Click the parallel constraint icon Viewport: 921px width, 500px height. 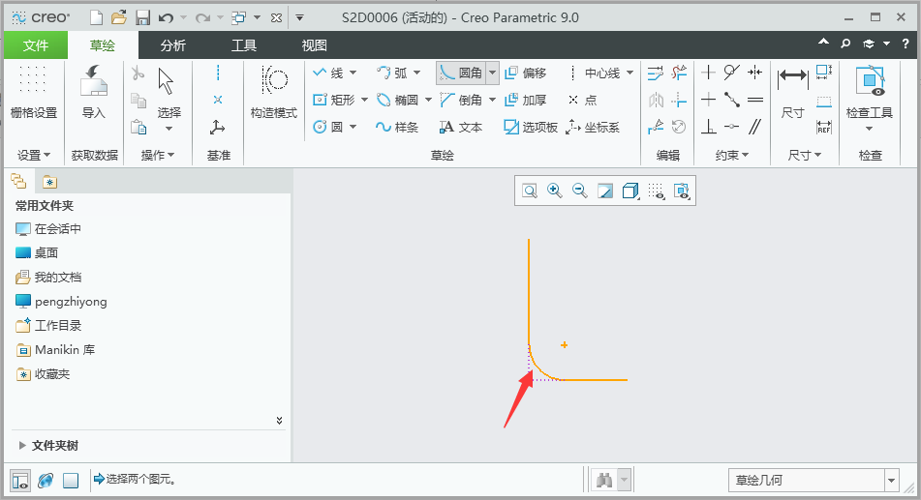coord(754,127)
